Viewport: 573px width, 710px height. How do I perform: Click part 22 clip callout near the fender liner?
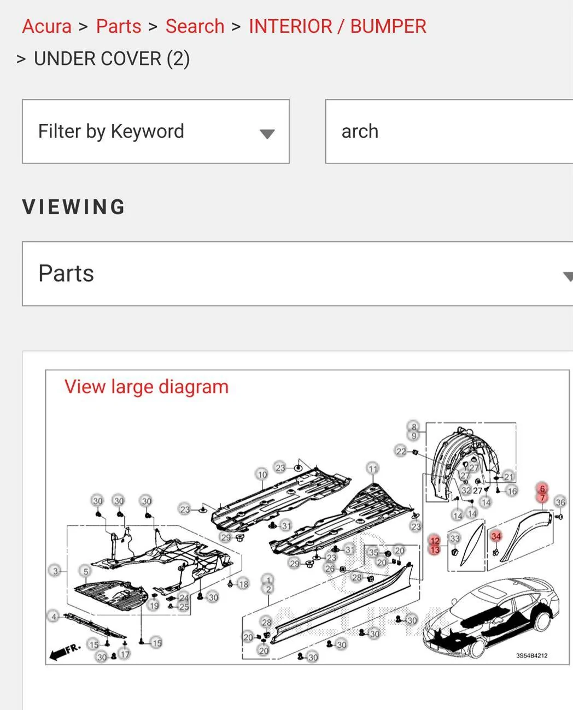tap(401, 451)
